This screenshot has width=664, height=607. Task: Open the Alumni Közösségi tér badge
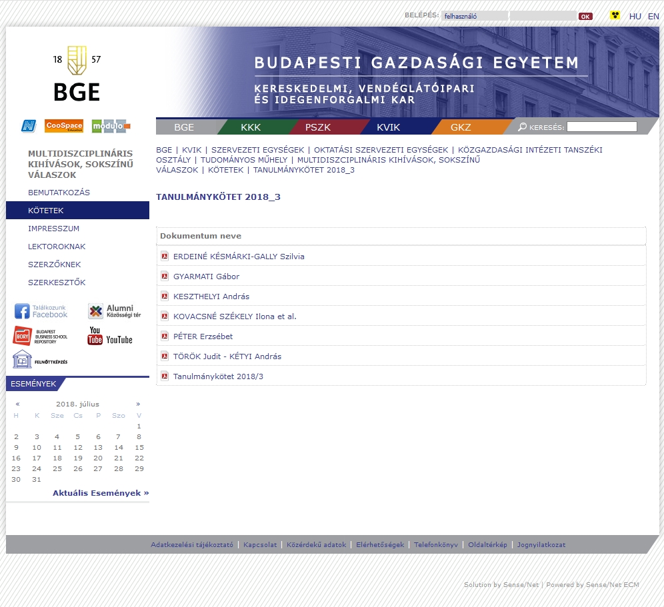(115, 311)
